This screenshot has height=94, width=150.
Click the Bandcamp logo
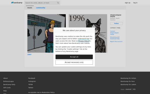click(17, 3)
